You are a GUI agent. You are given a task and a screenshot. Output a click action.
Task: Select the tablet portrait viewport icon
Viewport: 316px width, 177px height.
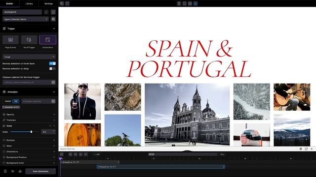click(184, 3)
